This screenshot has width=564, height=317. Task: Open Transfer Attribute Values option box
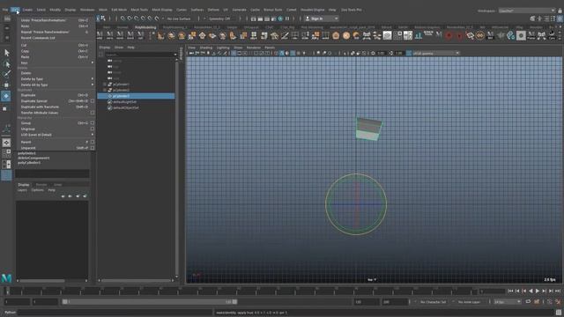(93, 113)
